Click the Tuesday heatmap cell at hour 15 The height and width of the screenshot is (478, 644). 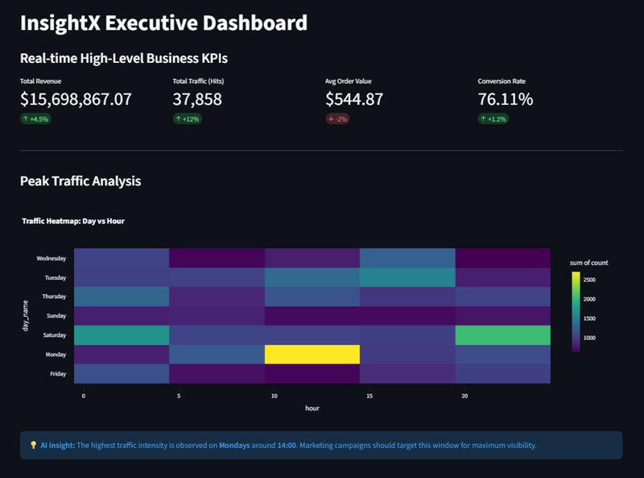click(407, 277)
